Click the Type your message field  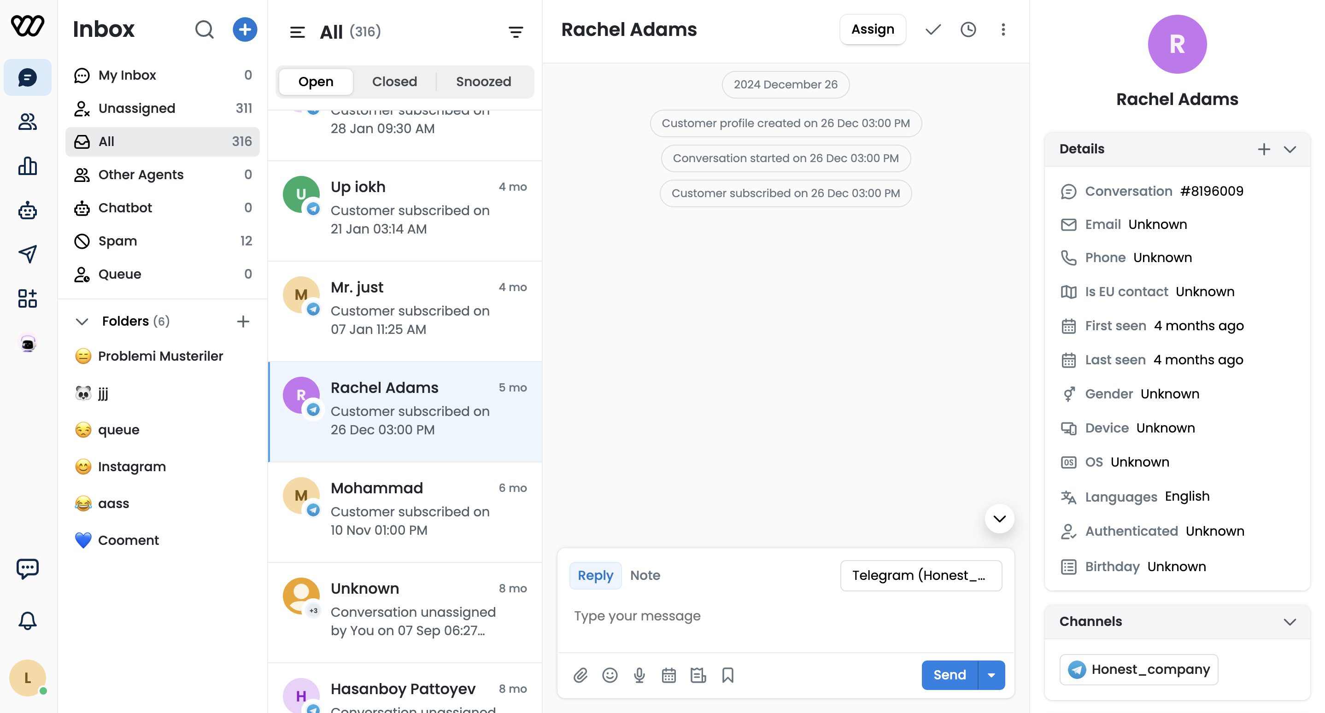(x=786, y=616)
